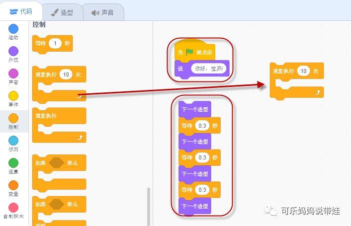Screen dimensions: 351x226
Task: Click the last 下一个造型 block in the stack
Action: (195, 206)
